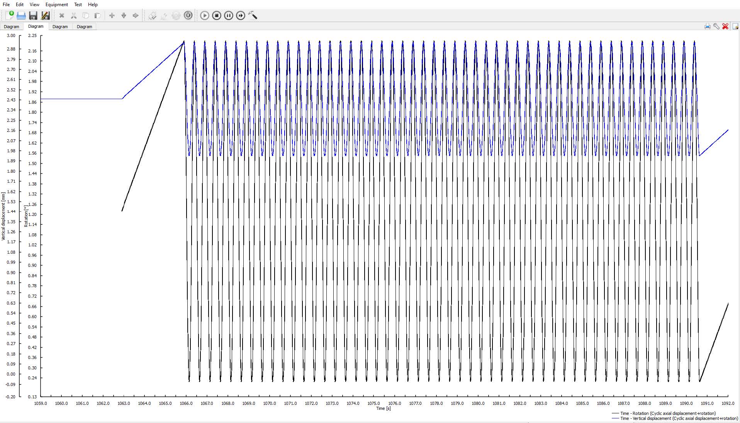The image size is (740, 423).
Task: Click the -0.20 value on displacement axis
Action: pos(10,397)
